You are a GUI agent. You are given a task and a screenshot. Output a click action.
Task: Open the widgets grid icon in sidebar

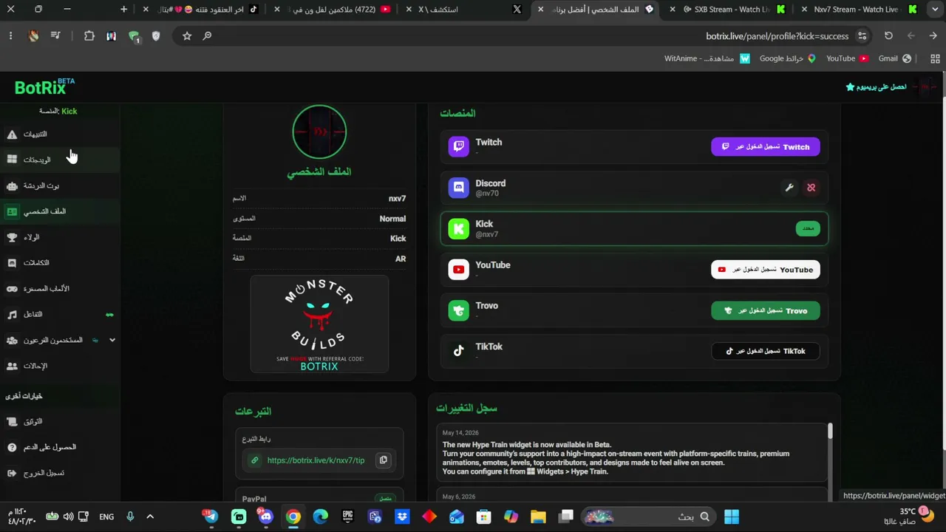pos(12,160)
